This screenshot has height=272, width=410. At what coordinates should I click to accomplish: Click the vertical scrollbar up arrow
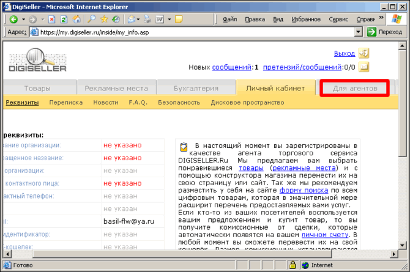pos(402,46)
